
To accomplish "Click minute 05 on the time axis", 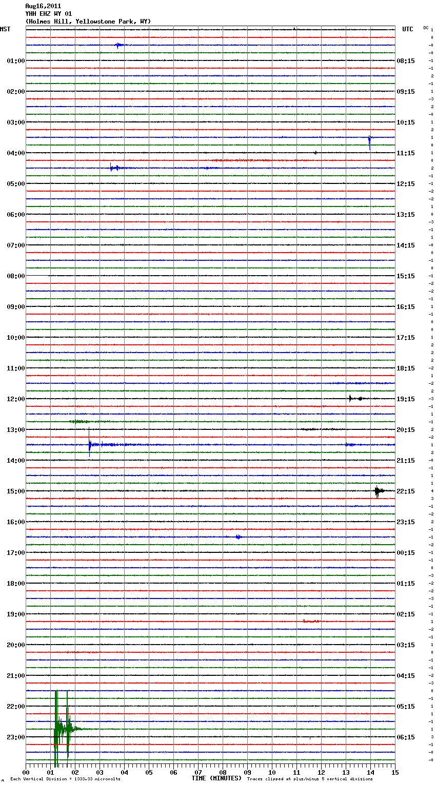I will point(149,772).
